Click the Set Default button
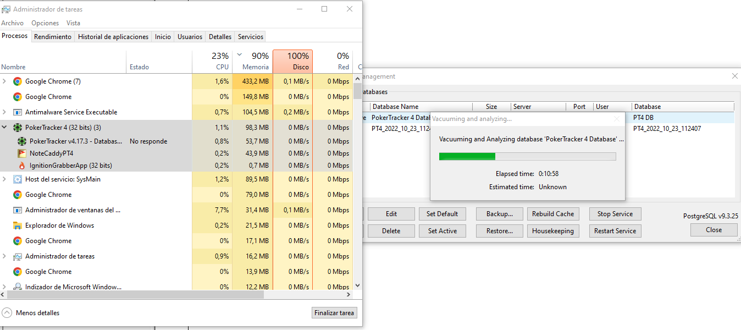 (443, 214)
